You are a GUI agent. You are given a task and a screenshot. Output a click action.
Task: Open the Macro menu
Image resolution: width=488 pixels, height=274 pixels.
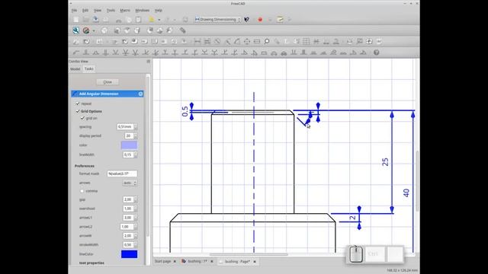pyautogui.click(x=125, y=10)
